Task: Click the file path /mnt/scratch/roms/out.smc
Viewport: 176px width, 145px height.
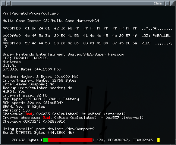Action: pos(31,13)
